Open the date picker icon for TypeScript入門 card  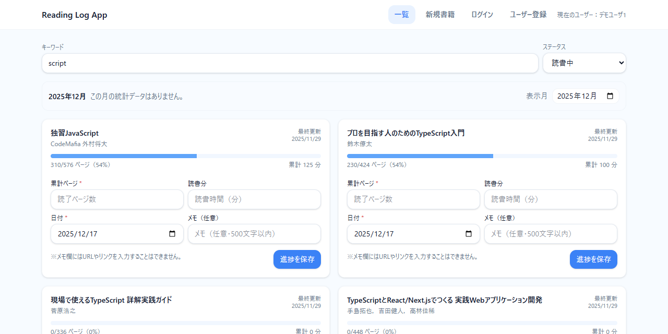pyautogui.click(x=469, y=234)
